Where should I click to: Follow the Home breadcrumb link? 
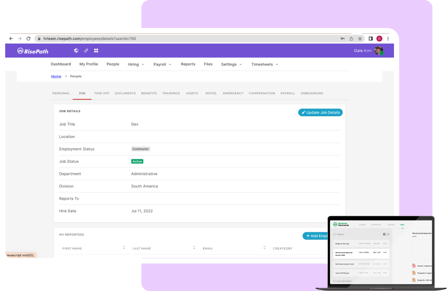pyautogui.click(x=56, y=76)
